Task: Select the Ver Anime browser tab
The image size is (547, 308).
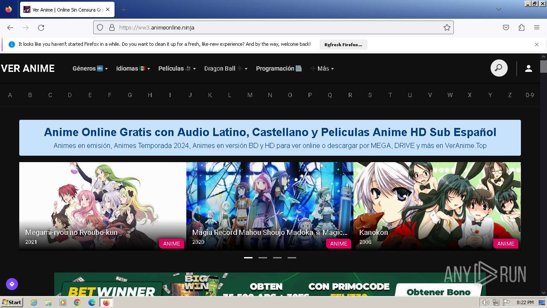Action: point(67,9)
